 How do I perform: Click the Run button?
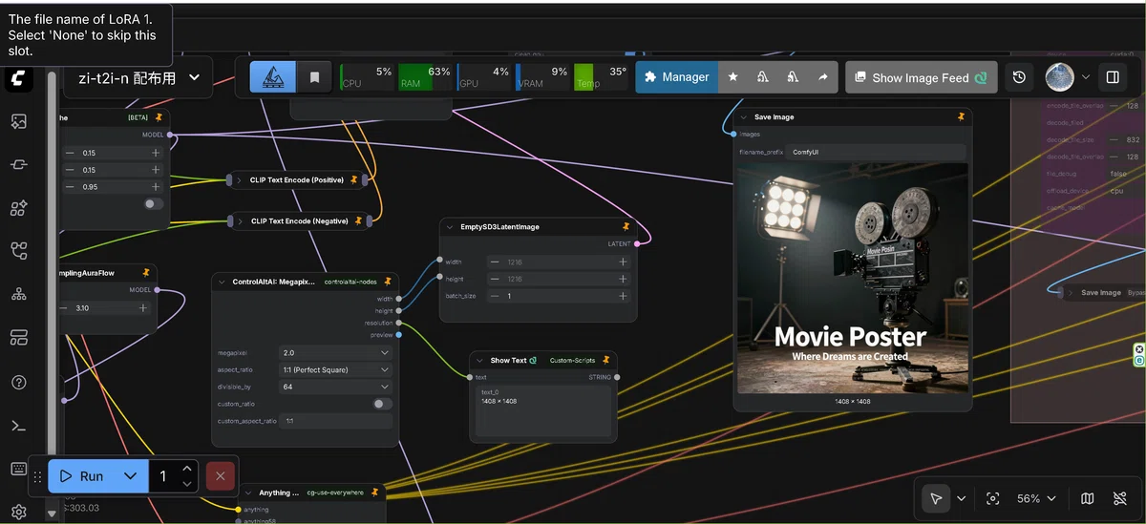(x=81, y=475)
